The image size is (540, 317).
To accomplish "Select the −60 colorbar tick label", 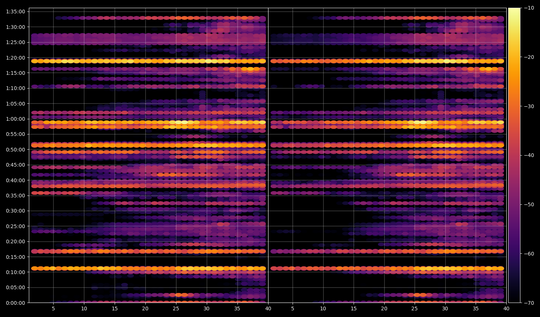I will [529, 254].
